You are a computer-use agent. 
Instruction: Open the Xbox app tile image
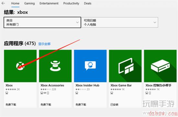pos(20,66)
